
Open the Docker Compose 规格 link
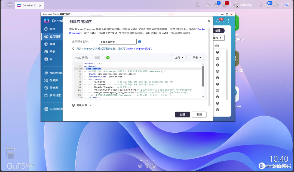pyautogui.click(x=138, y=49)
